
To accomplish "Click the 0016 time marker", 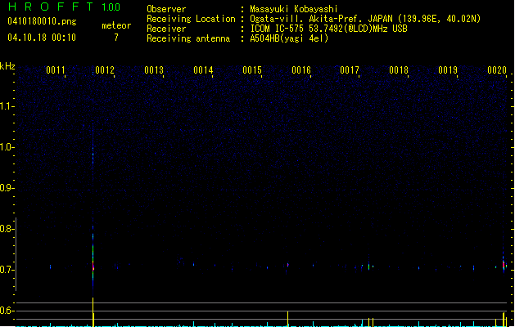I will (x=301, y=70).
